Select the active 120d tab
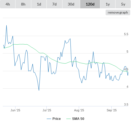The image size is (131, 126). (x=90, y=4)
